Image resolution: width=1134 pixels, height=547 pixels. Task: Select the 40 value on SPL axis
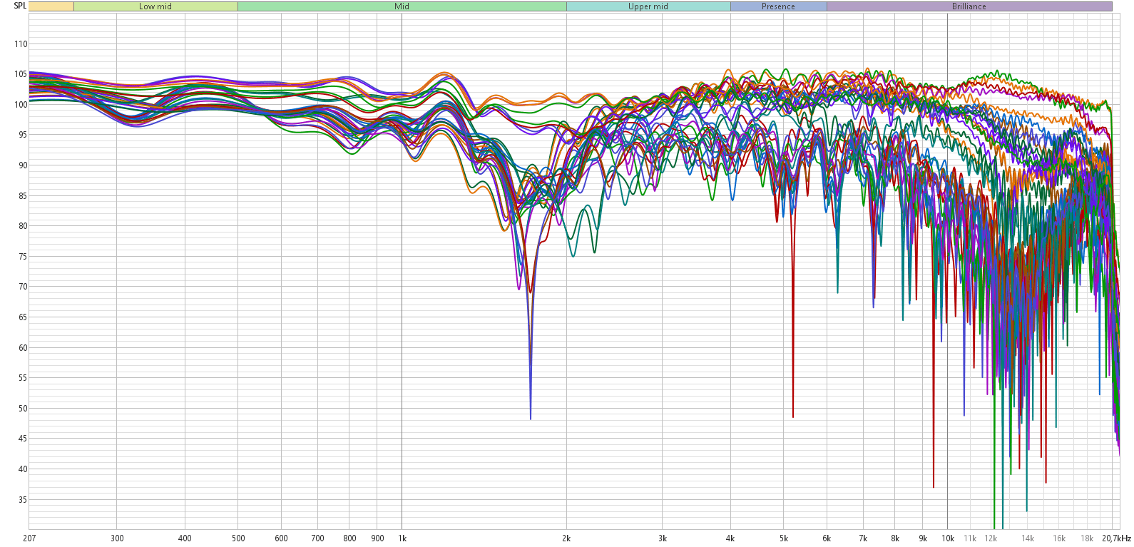23,469
